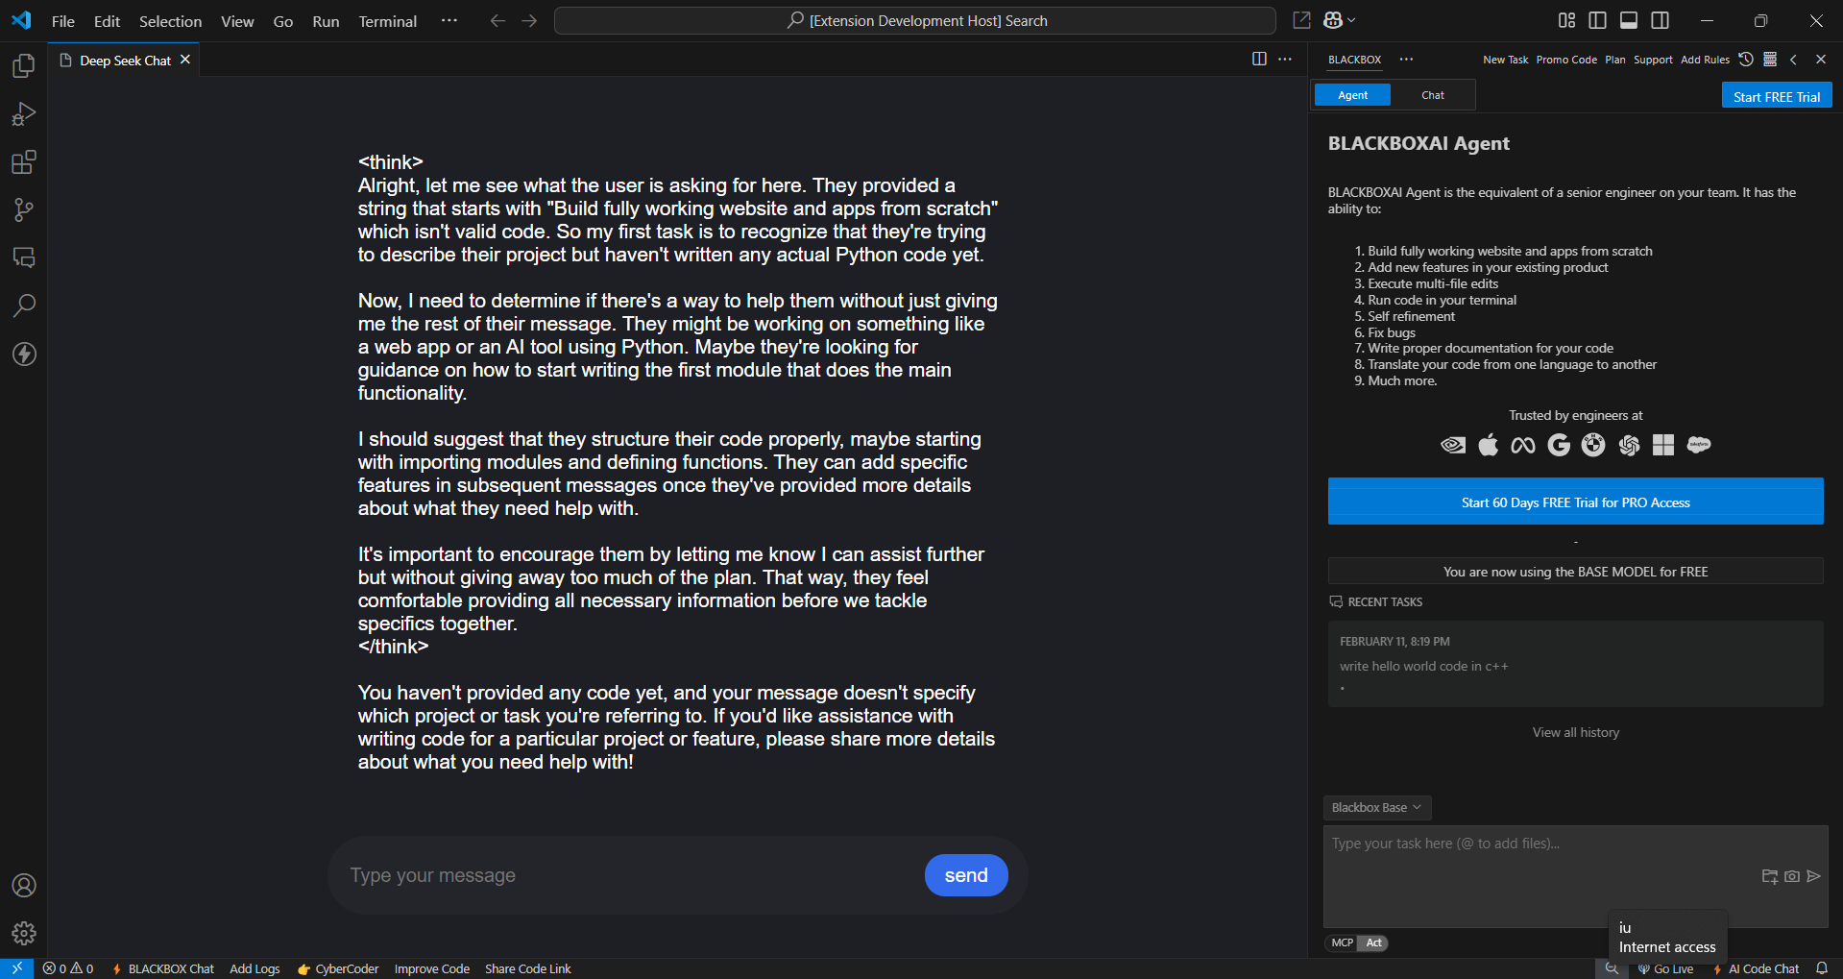Toggle the secondary side bar
The width and height of the screenshot is (1843, 979).
tap(1660, 20)
